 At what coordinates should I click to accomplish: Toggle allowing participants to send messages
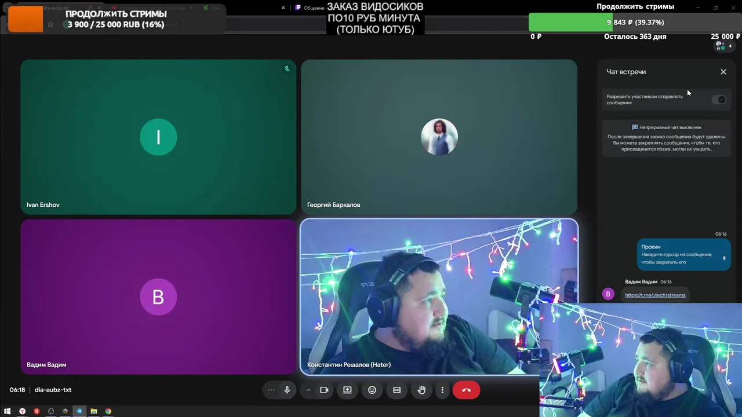[x=719, y=100]
